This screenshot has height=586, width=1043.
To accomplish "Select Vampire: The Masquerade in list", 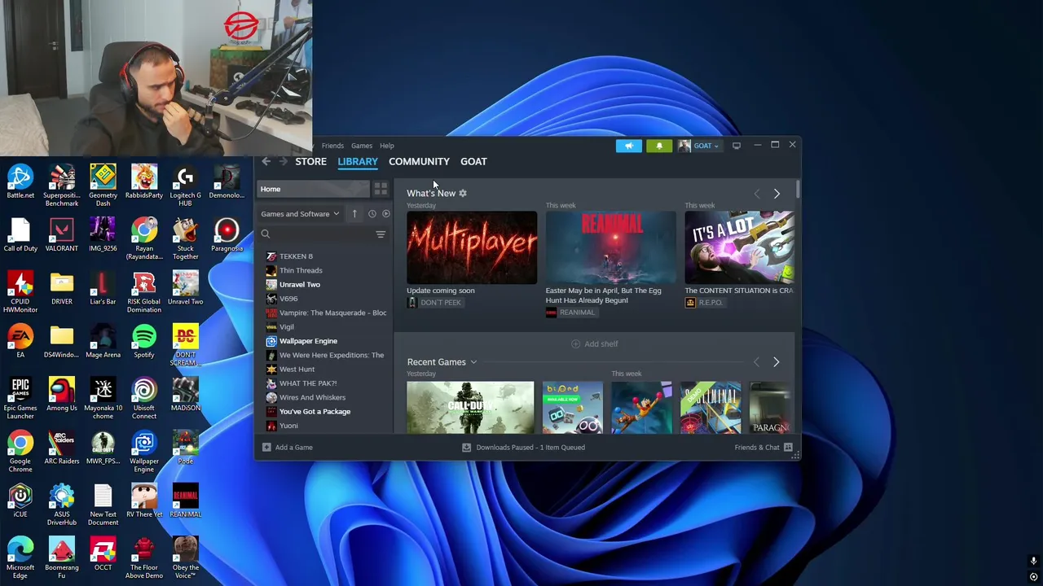I will tap(325, 313).
